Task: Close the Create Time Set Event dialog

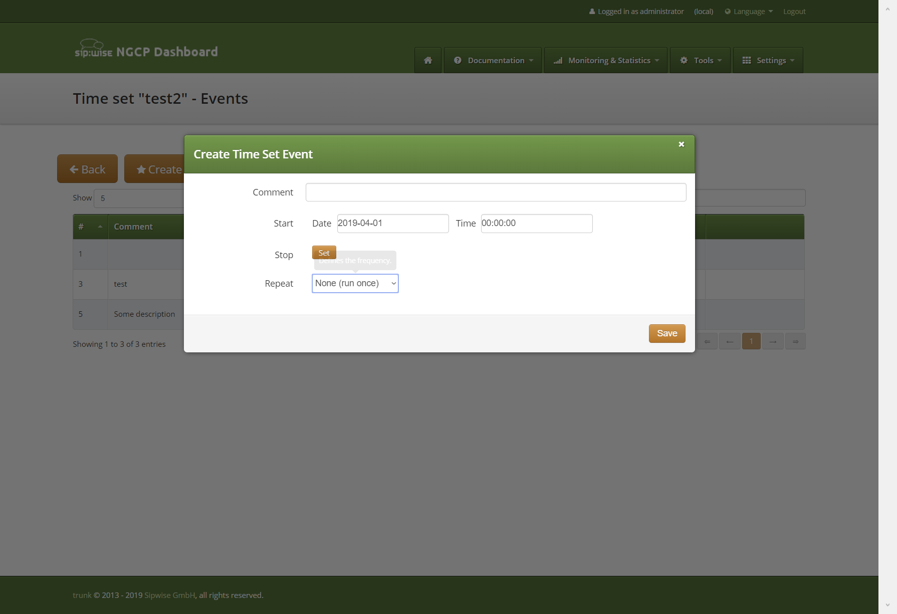Action: [x=681, y=144]
